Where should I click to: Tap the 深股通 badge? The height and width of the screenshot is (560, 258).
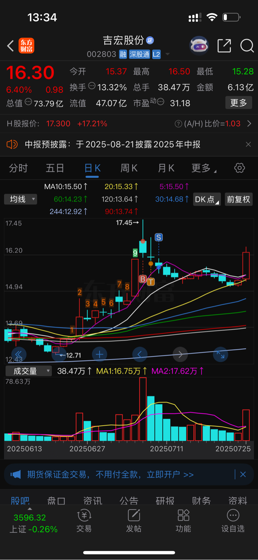139,54
